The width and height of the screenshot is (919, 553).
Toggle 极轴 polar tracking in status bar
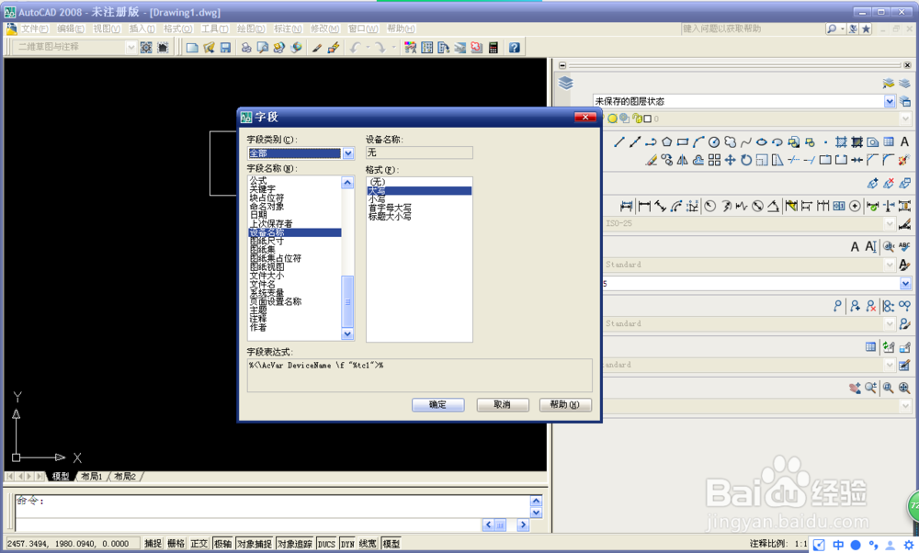click(x=222, y=544)
